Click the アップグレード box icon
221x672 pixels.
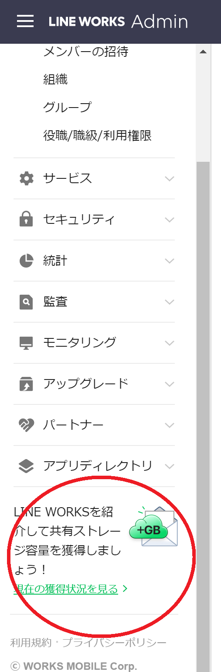(26, 384)
